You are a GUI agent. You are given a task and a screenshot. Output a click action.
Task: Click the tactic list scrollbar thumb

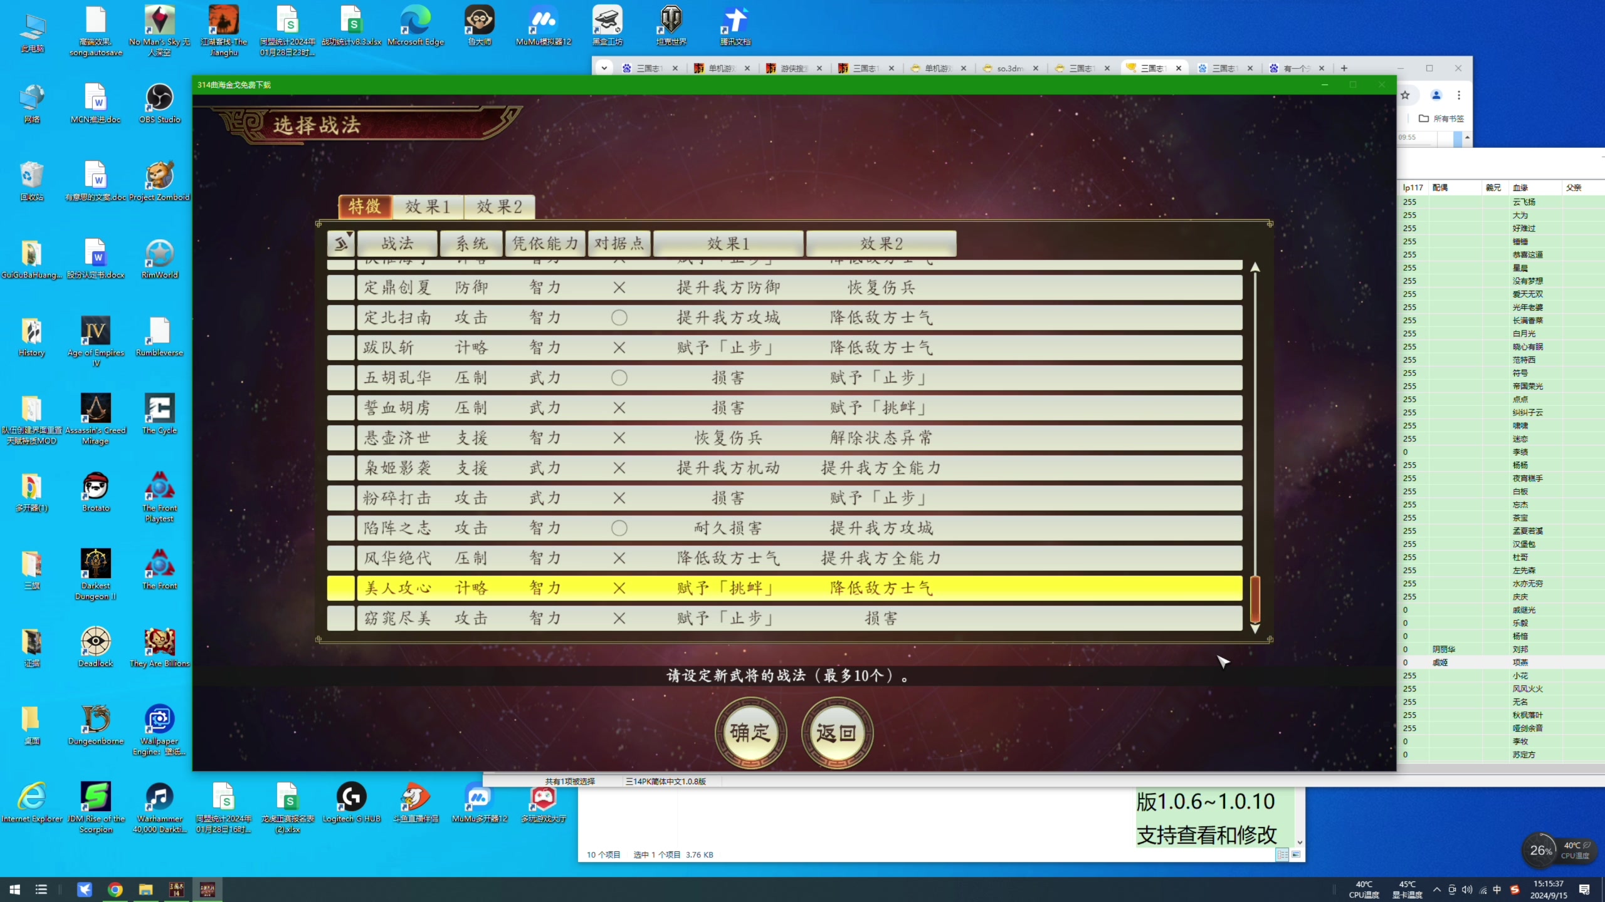(1255, 598)
